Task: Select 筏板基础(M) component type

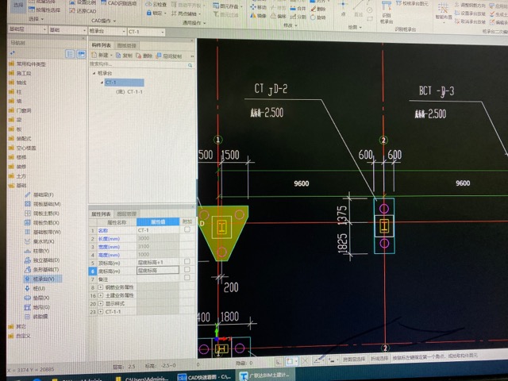Action: (42, 204)
